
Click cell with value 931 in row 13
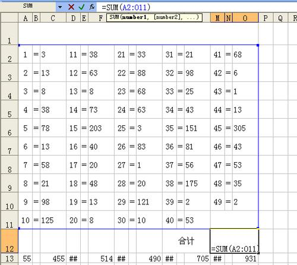pos(245,258)
